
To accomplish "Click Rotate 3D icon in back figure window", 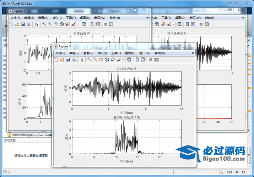I will pyautogui.click(x=157, y=24).
